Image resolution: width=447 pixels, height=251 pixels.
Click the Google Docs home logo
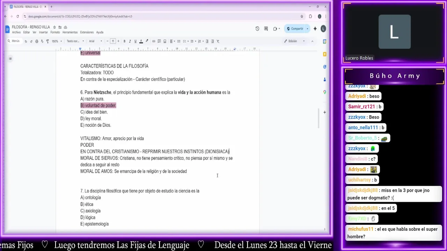(7, 30)
